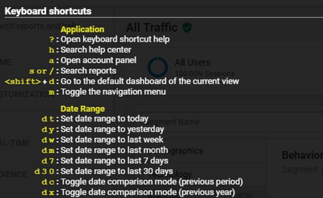The width and height of the screenshot is (323, 198).
Task: Click the green shield icon beside All Traffic
Action: click(187, 27)
